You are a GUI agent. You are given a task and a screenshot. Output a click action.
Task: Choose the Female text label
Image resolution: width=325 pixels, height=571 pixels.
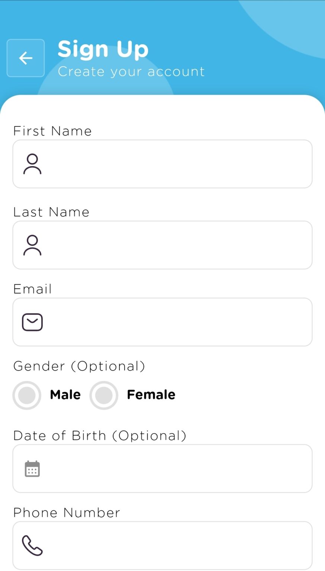(151, 394)
